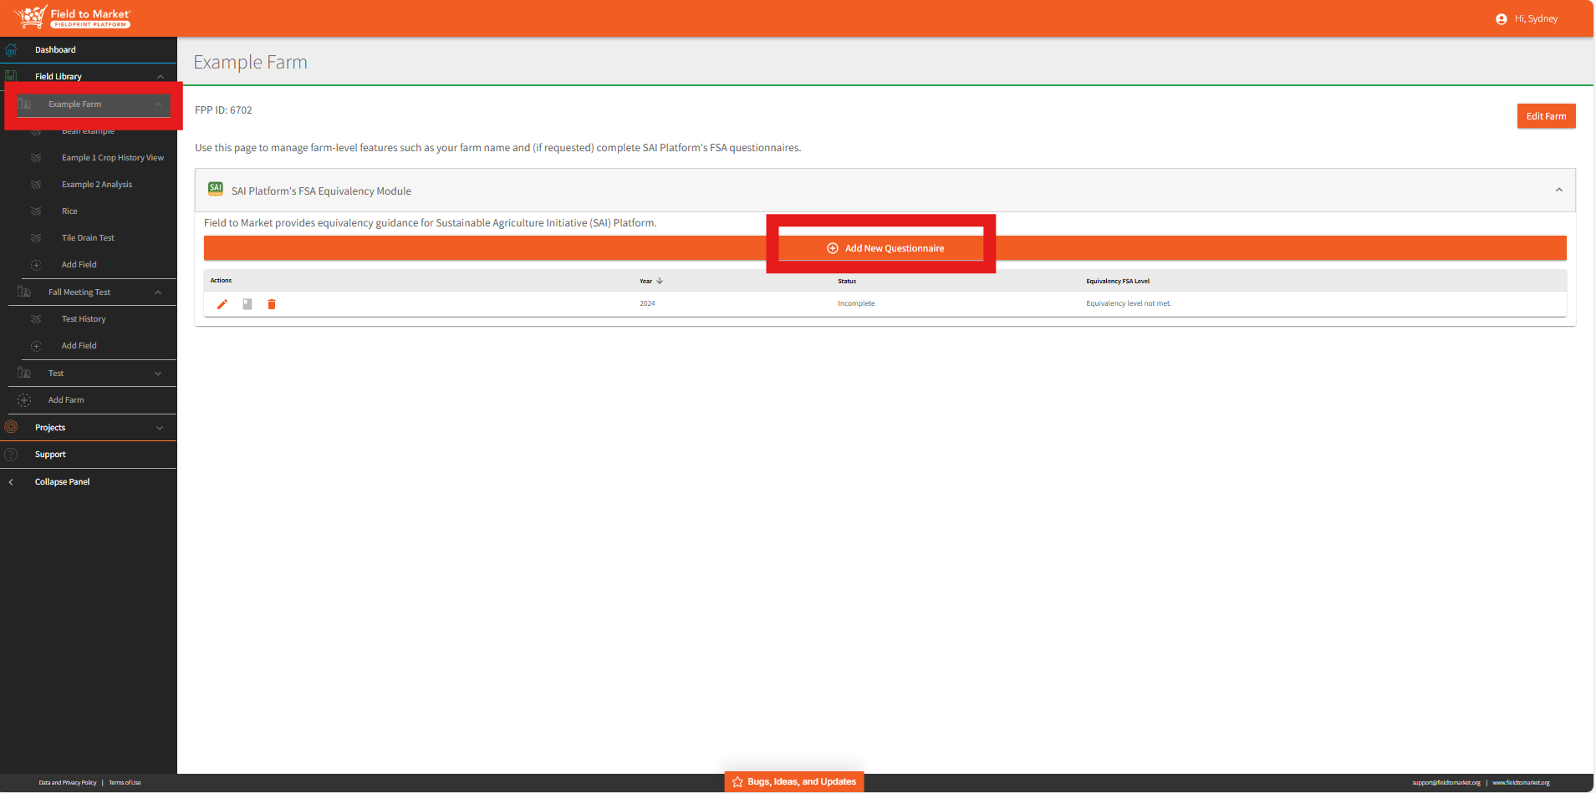The image size is (1596, 793).
Task: Delete the 2024 questionnaire with trash icon
Action: point(272,304)
